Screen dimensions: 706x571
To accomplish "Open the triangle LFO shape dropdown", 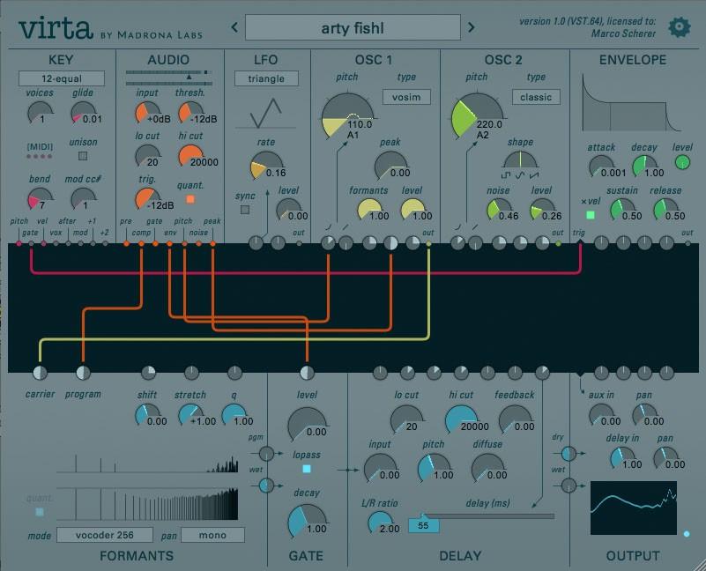I will tap(266, 78).
